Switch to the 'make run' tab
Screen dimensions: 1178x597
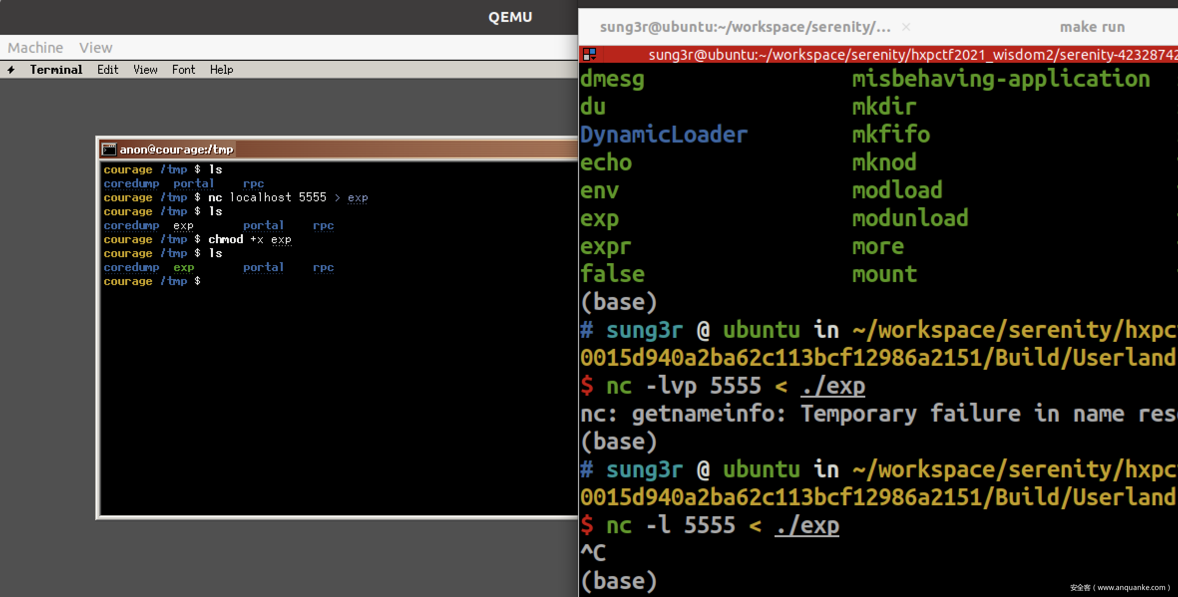point(1092,27)
